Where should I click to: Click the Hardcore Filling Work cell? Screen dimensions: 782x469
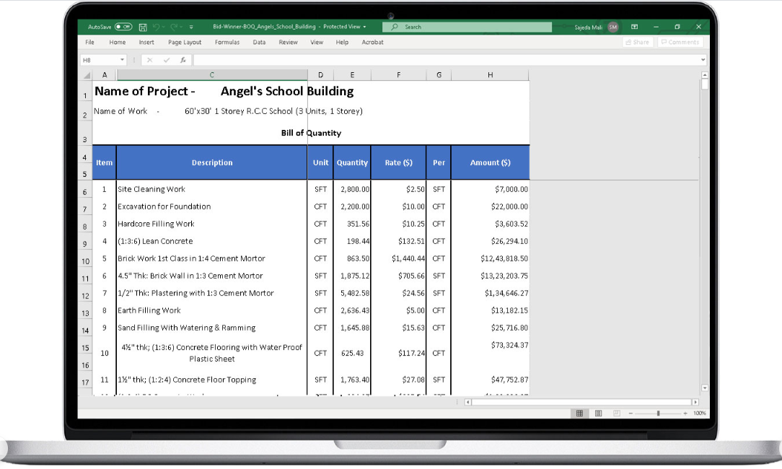click(212, 224)
